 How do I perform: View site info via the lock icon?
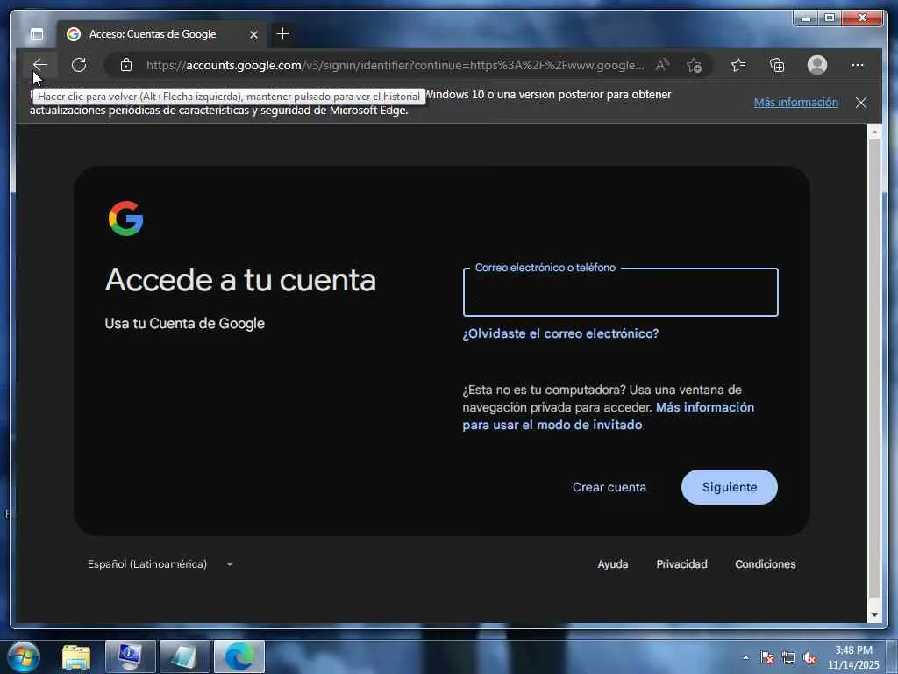coord(126,65)
